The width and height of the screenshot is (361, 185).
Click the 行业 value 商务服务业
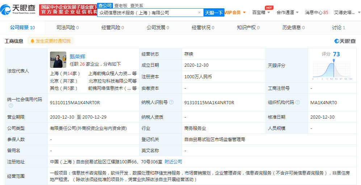195,128
